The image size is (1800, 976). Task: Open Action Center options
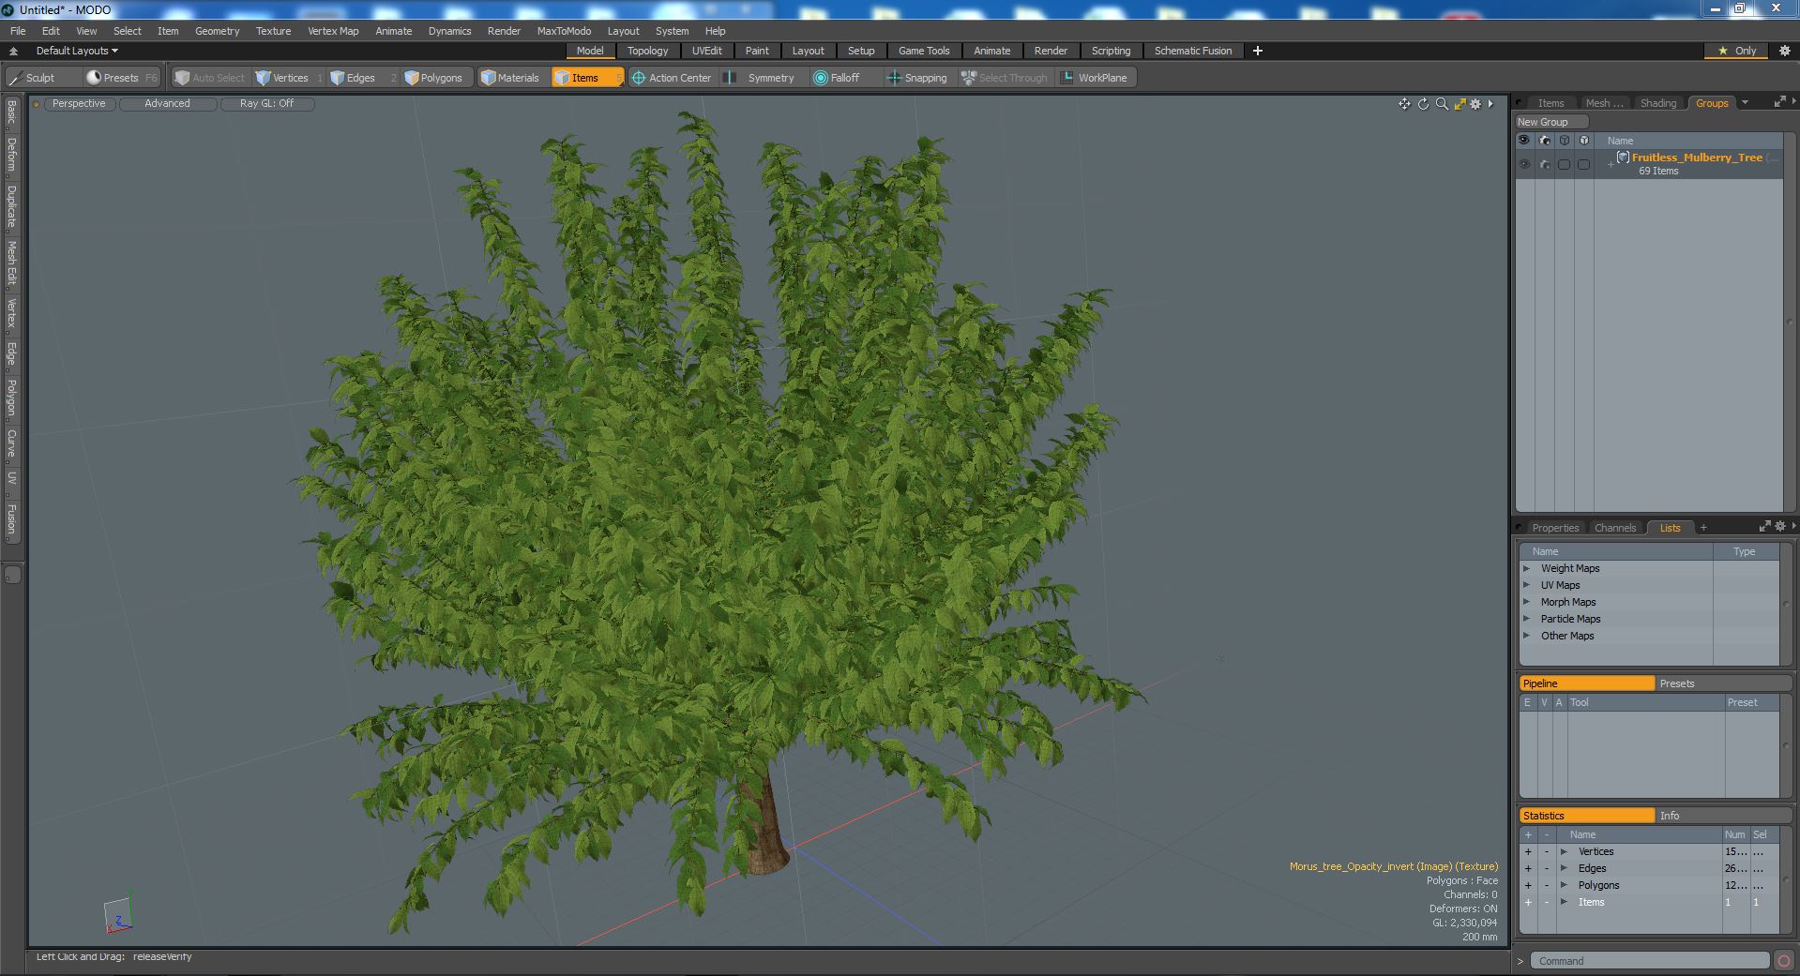(672, 78)
